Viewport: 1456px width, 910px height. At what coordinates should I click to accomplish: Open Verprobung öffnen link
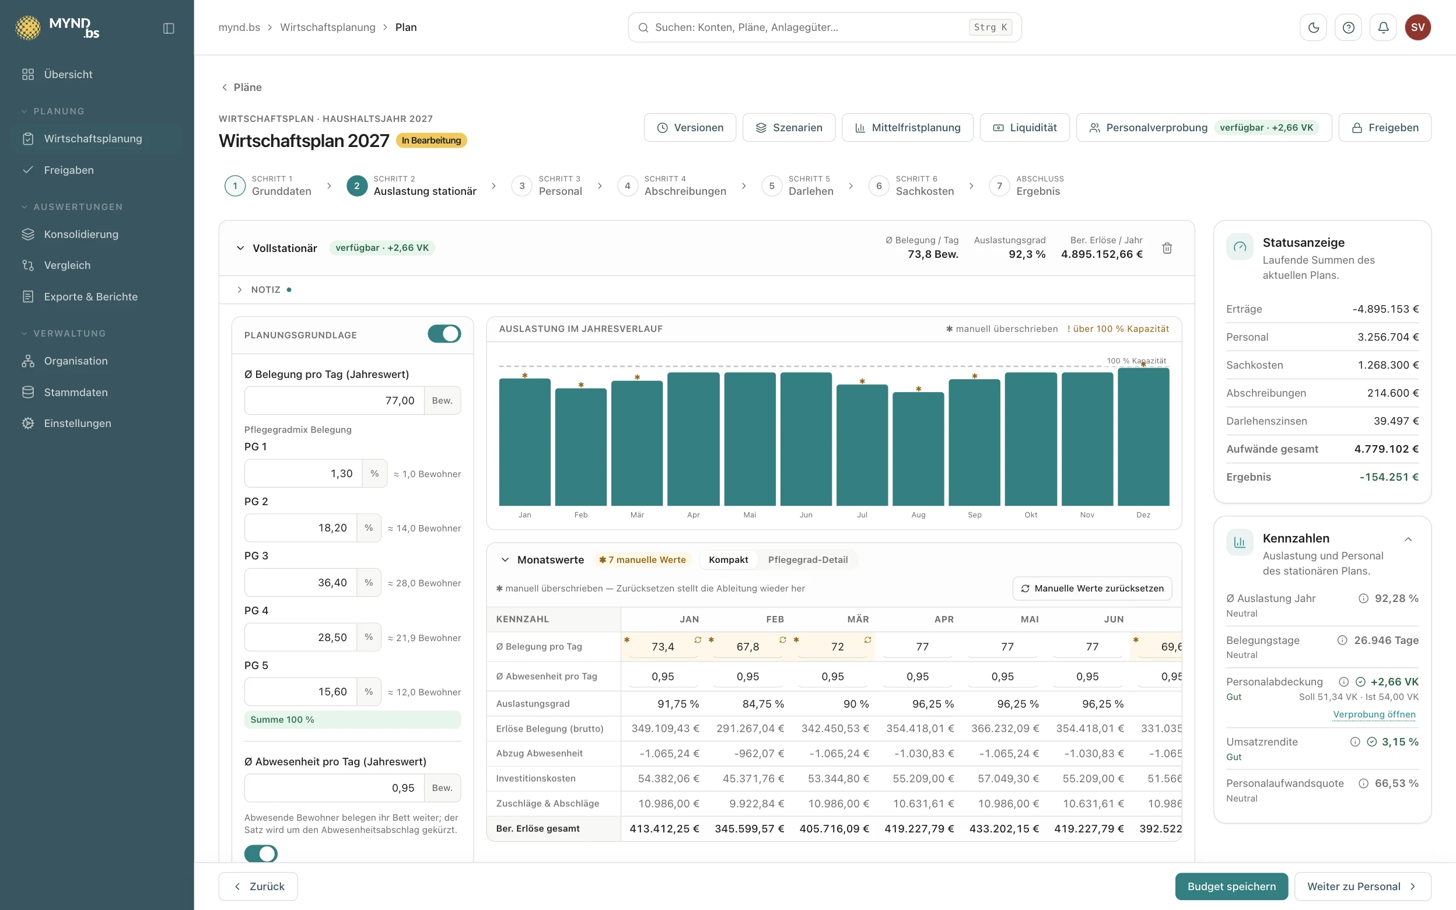pyautogui.click(x=1374, y=715)
